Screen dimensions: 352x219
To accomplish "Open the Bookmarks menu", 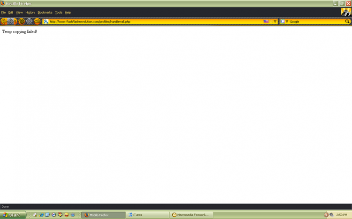I will coord(45,13).
